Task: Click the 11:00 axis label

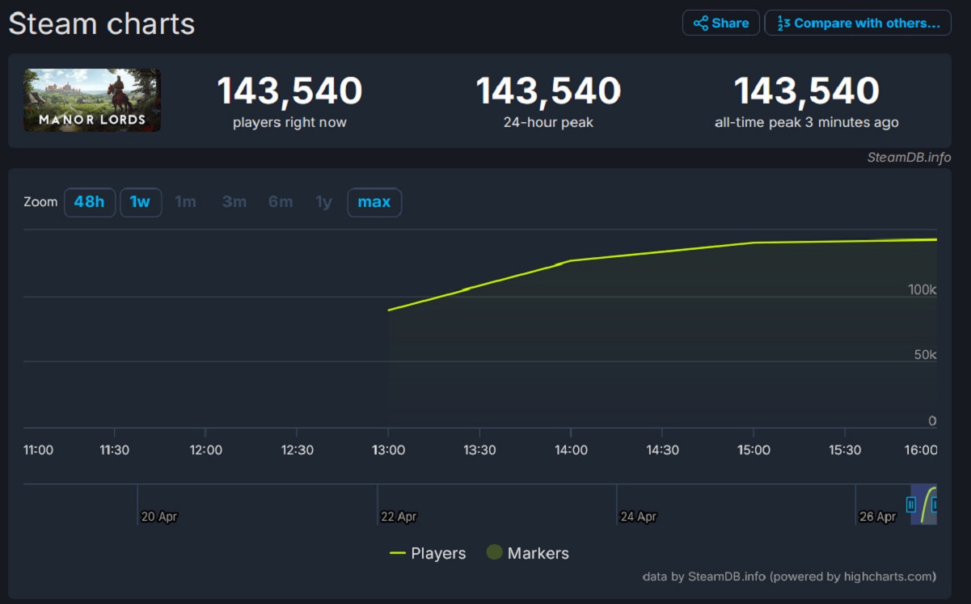Action: point(38,450)
